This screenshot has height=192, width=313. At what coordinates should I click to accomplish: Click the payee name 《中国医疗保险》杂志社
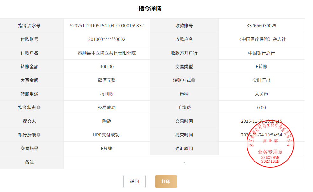click(x=261, y=39)
